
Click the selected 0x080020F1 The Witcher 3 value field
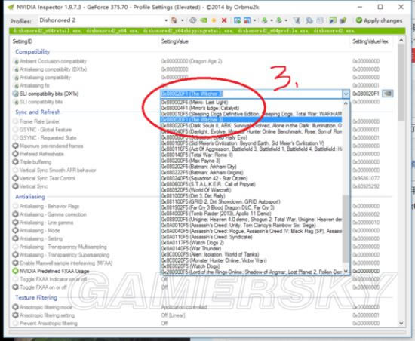pyautogui.click(x=251, y=94)
